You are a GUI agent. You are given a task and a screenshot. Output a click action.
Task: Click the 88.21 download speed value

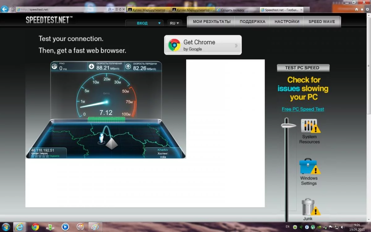(103, 68)
